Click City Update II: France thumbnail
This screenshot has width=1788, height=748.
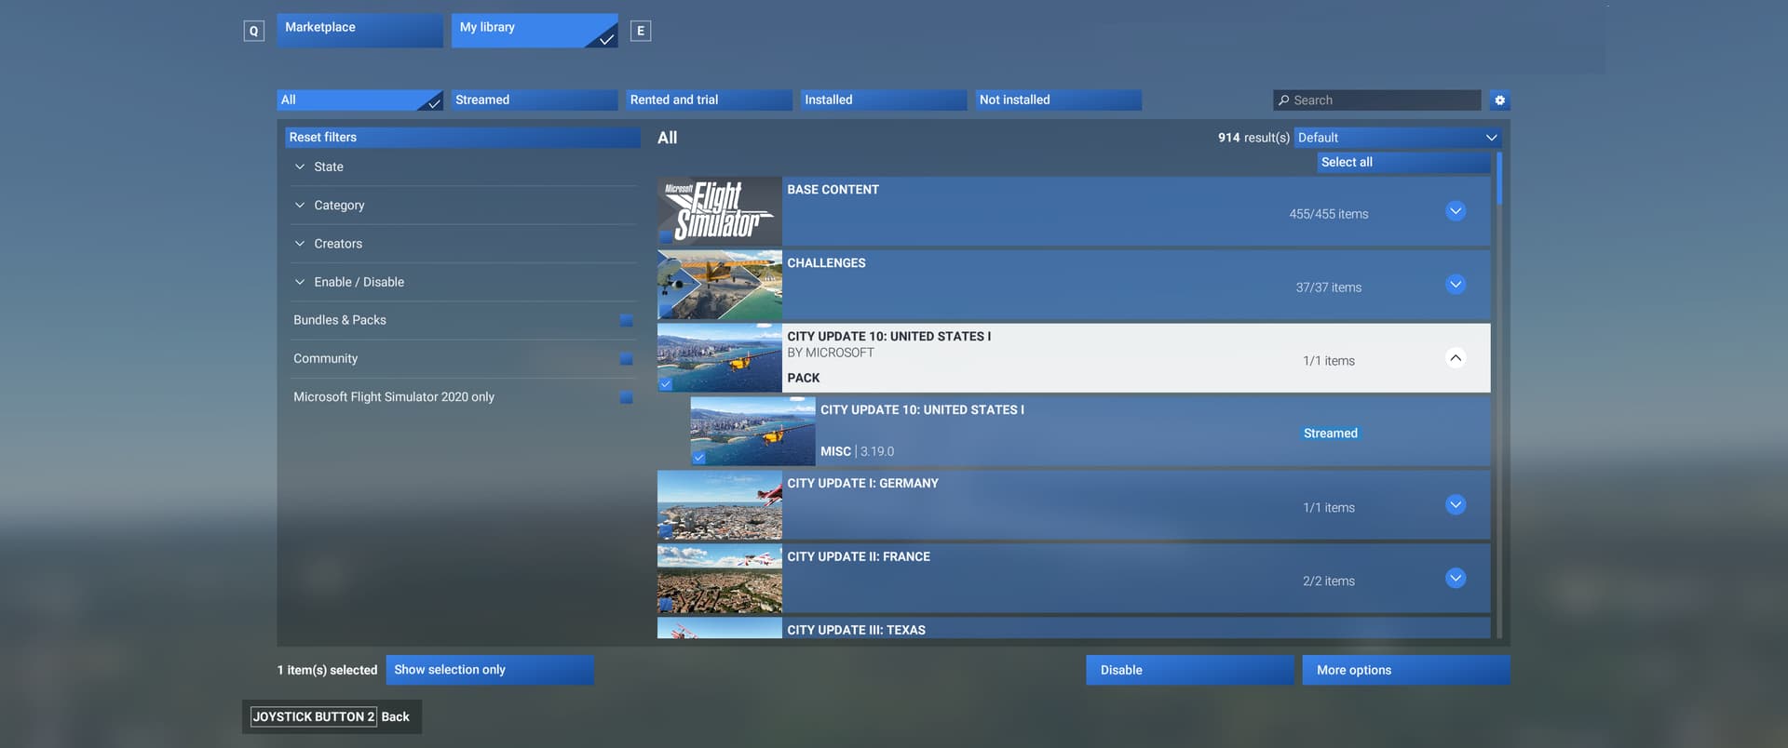click(720, 579)
